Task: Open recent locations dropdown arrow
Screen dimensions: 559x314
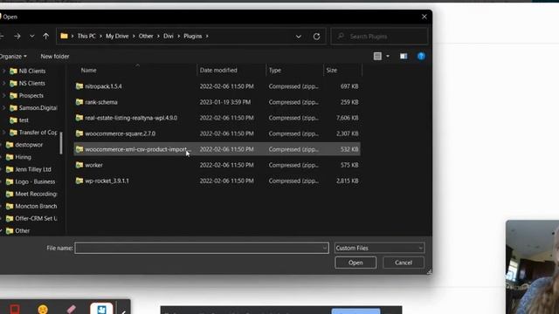Action: [x=32, y=36]
